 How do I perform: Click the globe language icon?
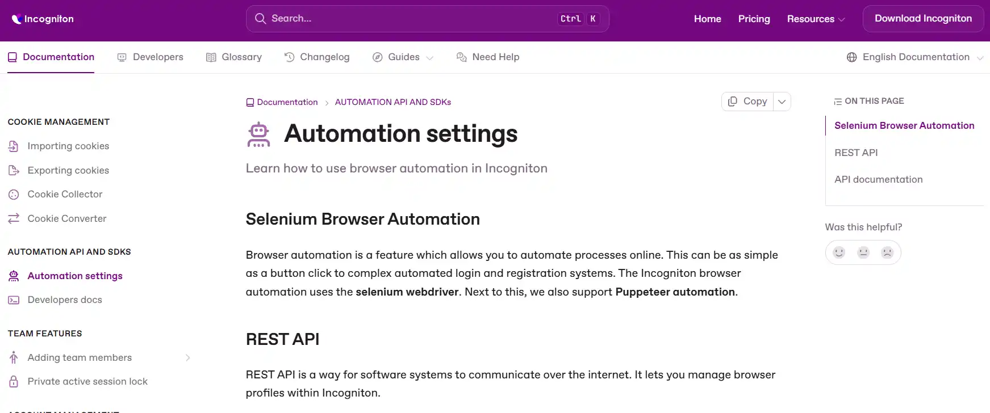click(x=851, y=57)
